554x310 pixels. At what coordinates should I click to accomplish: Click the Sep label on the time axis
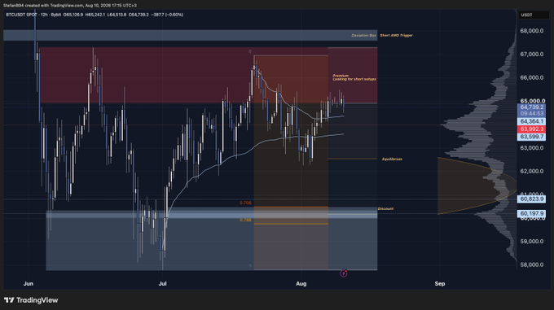(440, 283)
